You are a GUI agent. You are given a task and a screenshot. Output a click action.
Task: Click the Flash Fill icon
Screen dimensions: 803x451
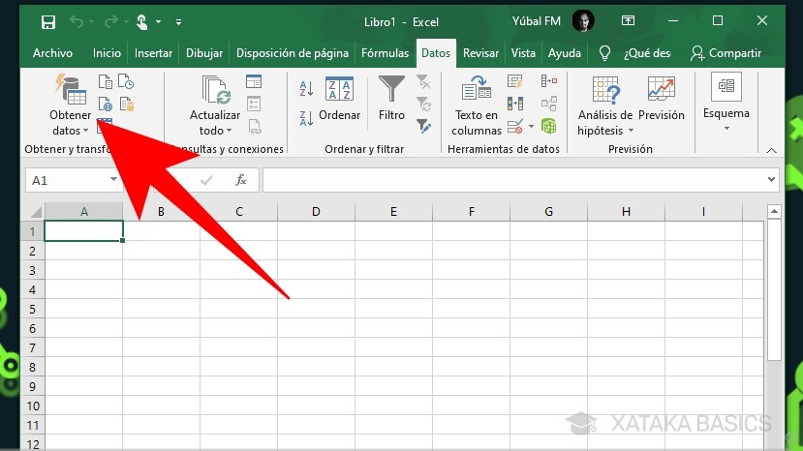pyautogui.click(x=514, y=82)
